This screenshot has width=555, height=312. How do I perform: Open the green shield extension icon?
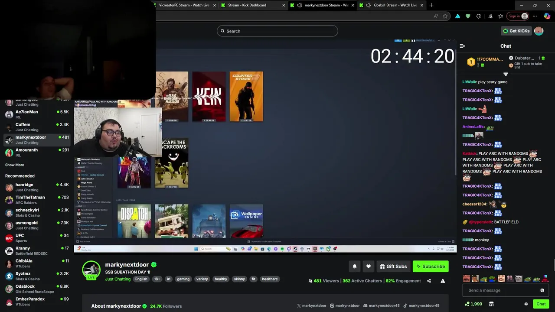click(x=468, y=16)
